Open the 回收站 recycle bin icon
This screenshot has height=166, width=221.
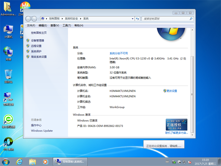(8, 76)
